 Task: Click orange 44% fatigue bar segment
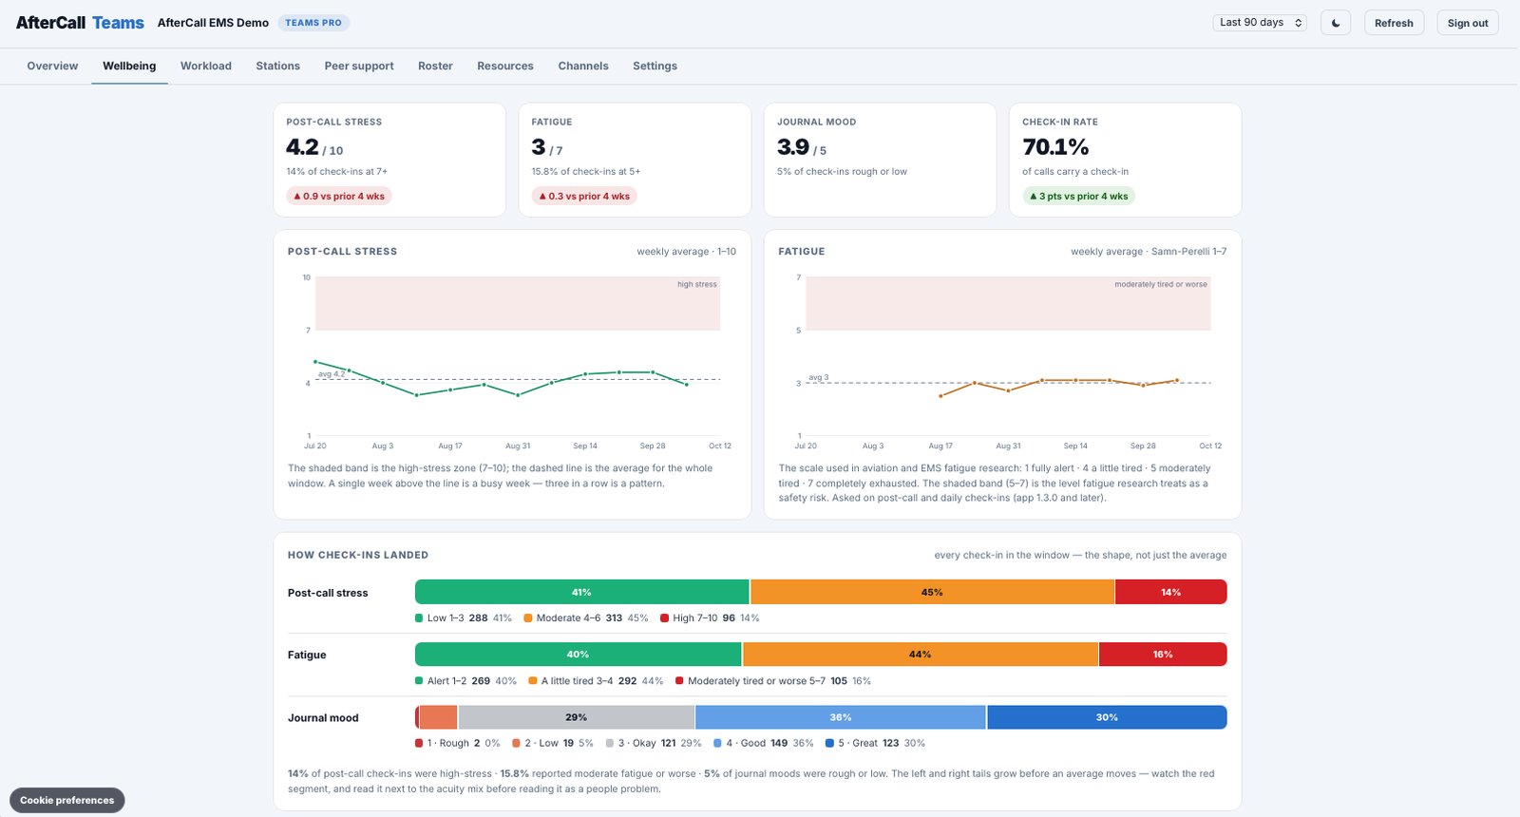[x=920, y=655]
